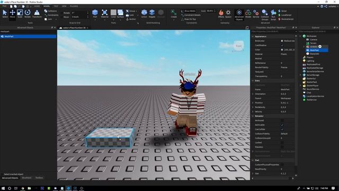Collapse the Behavior properties section
339x191 pixels.
click(x=253, y=116)
